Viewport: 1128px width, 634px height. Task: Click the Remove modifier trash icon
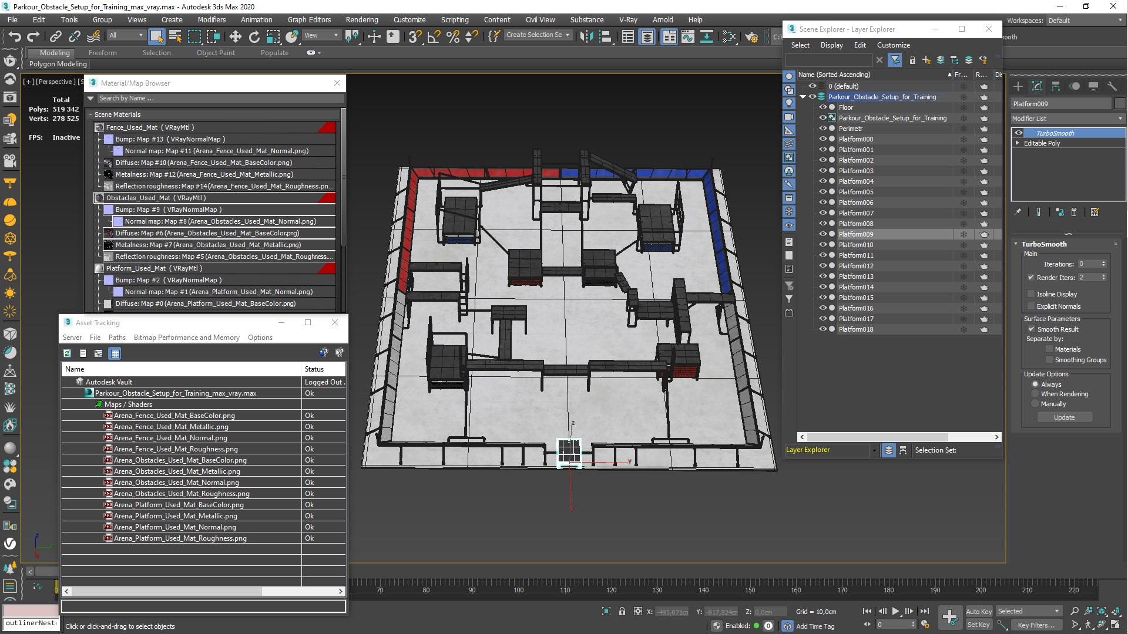coord(1074,213)
